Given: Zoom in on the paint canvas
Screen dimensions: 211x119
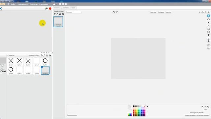Looking at the screenshot, I should coord(208,106).
